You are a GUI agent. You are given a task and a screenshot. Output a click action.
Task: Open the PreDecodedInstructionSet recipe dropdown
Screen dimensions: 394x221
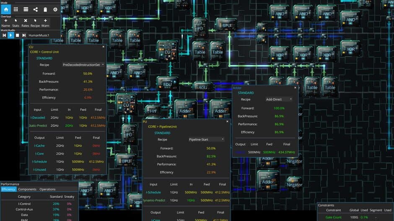(83, 65)
